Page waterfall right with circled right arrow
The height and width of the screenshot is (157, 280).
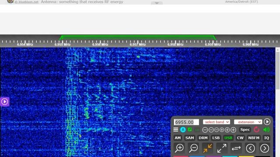click(x=264, y=148)
